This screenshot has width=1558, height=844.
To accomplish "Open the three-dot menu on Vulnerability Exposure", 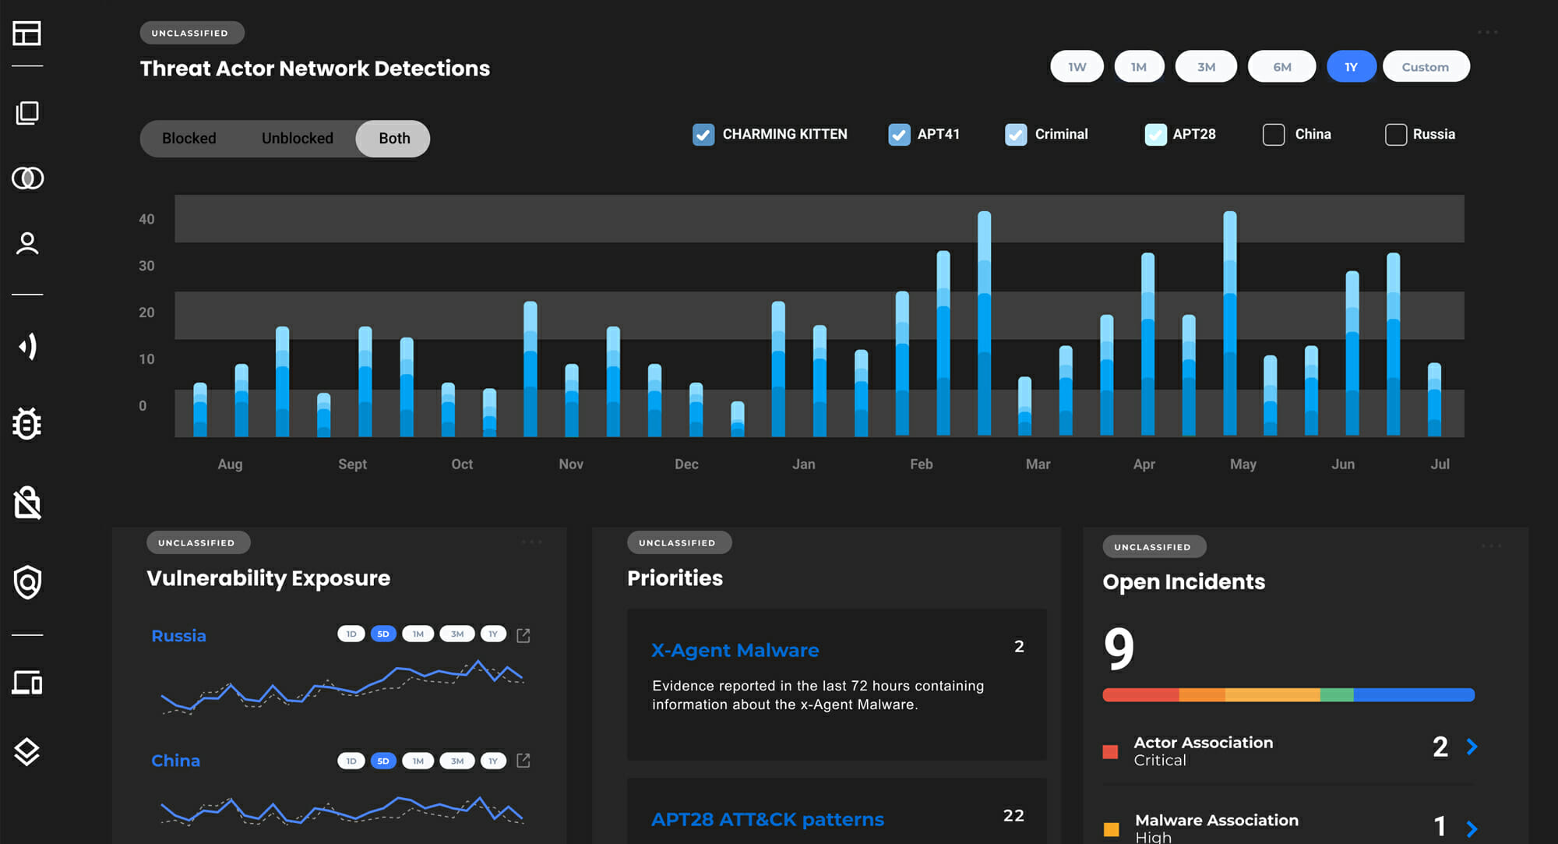I will pos(532,542).
